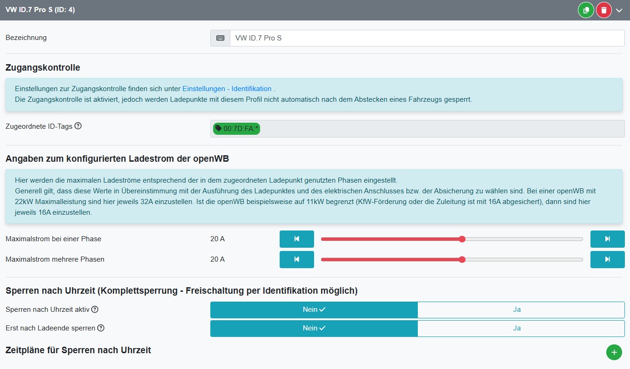Click the green 00:7D:FA:* ID tag
The image size is (630, 369).
click(x=236, y=128)
